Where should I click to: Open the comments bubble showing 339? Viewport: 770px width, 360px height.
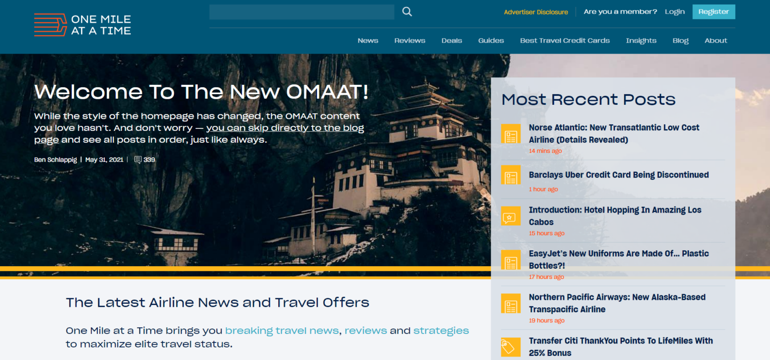tap(144, 160)
